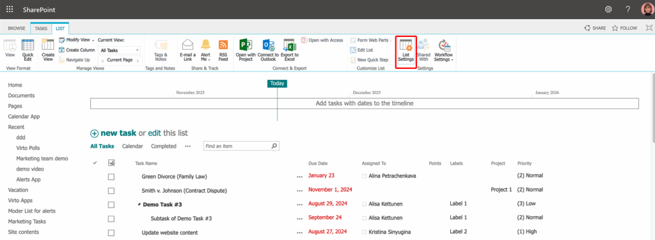Toggle the select-all checkbox in header
Viewport: 655px width, 240px height.
111,163
